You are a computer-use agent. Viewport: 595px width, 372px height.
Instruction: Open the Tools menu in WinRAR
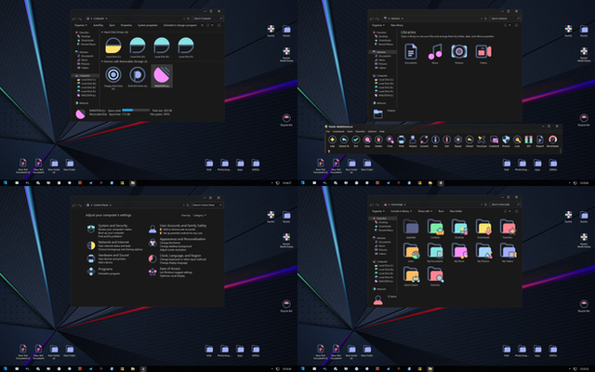click(350, 132)
